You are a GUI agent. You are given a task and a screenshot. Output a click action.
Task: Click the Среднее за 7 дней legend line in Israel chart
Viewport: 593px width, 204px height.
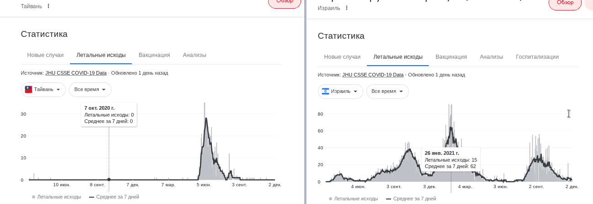click(388, 199)
